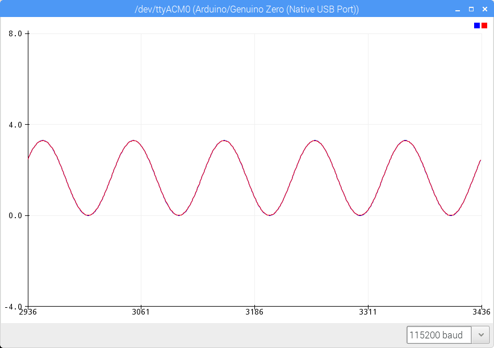
Task: Click the 4.0 y-axis label
Action: [x=15, y=125]
